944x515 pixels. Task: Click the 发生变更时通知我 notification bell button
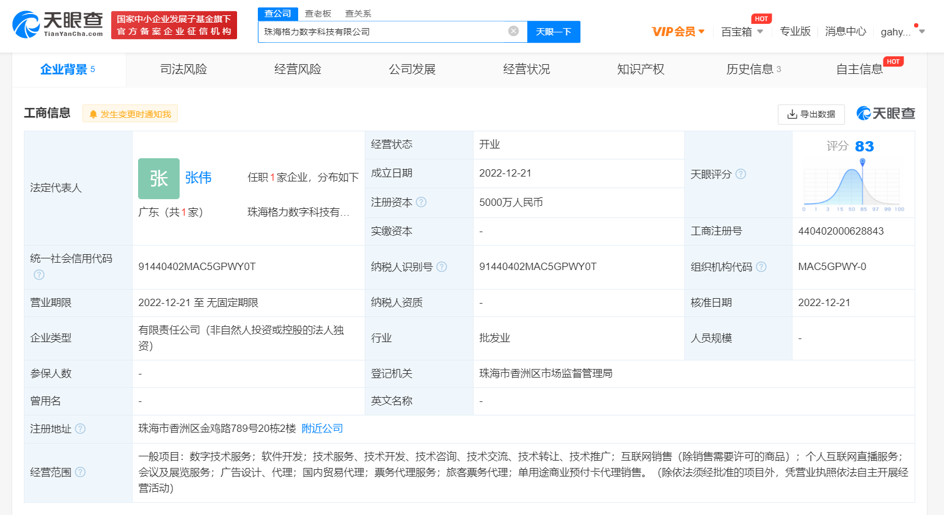point(130,114)
